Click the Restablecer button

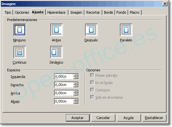[154, 118]
